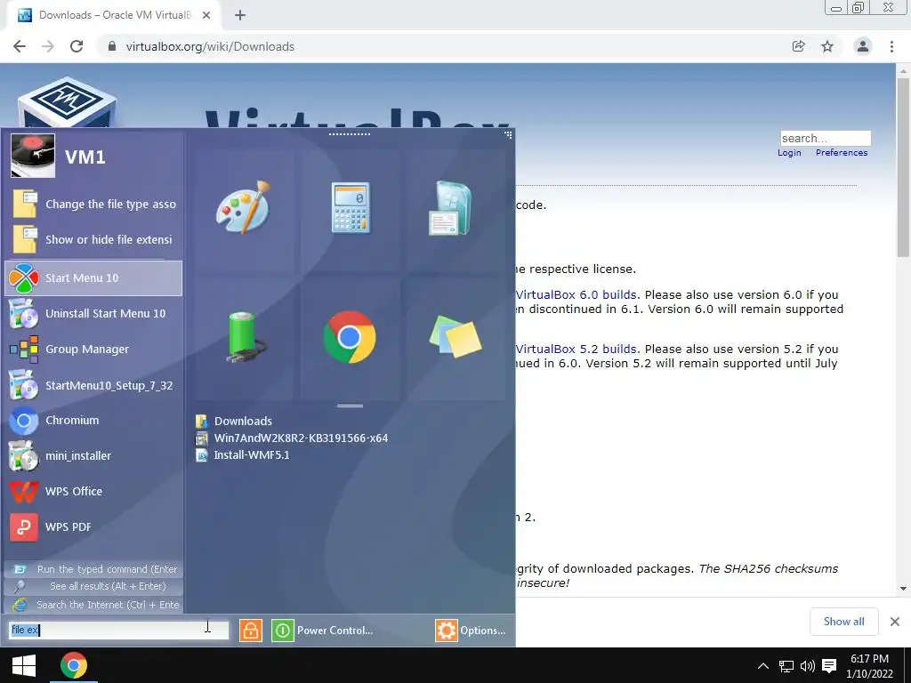Open the Downloads folder shortcut
911x683 pixels.
pos(234,421)
